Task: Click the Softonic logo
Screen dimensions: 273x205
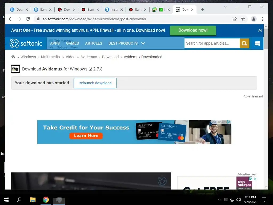Action: tap(26, 43)
